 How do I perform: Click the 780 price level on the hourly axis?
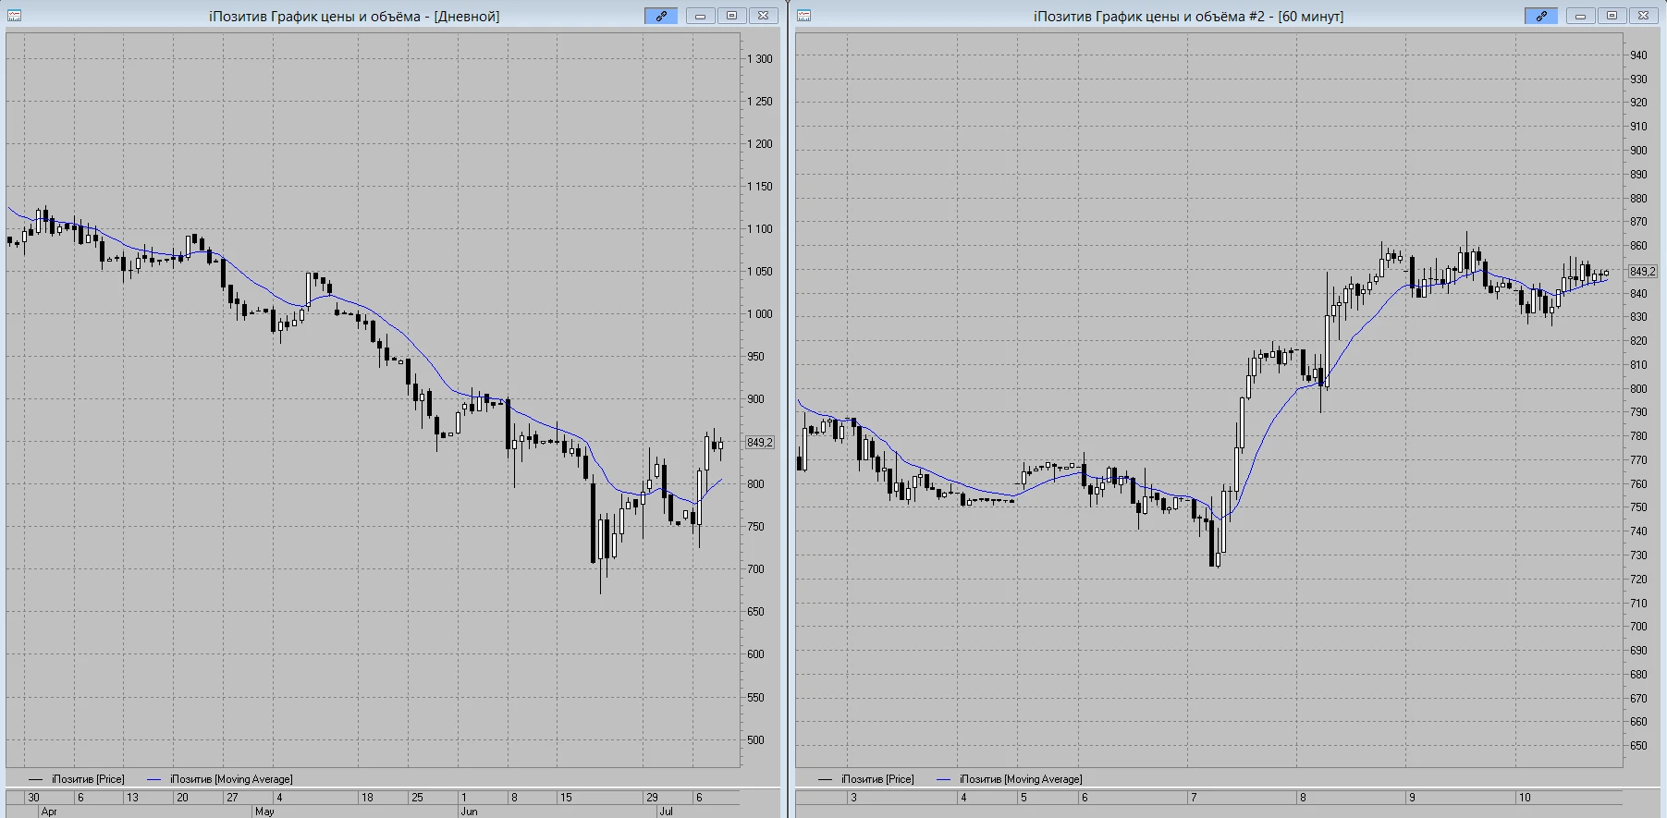1638,436
